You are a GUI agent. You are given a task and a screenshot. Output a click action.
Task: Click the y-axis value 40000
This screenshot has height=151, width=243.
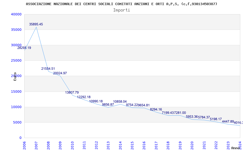[x=16, y=14]
